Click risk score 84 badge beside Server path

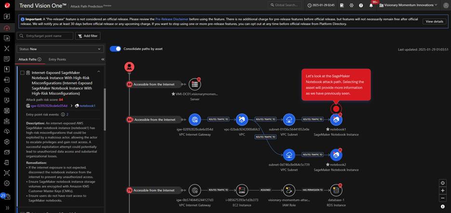pos(130,84)
